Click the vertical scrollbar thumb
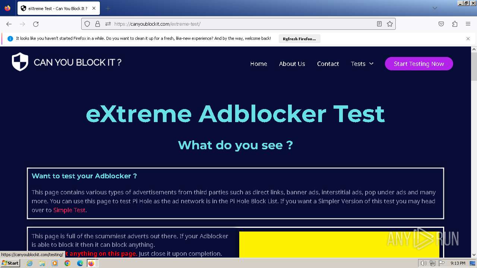 point(474,66)
